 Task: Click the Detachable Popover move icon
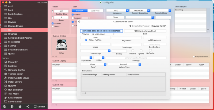tap(130, 26)
